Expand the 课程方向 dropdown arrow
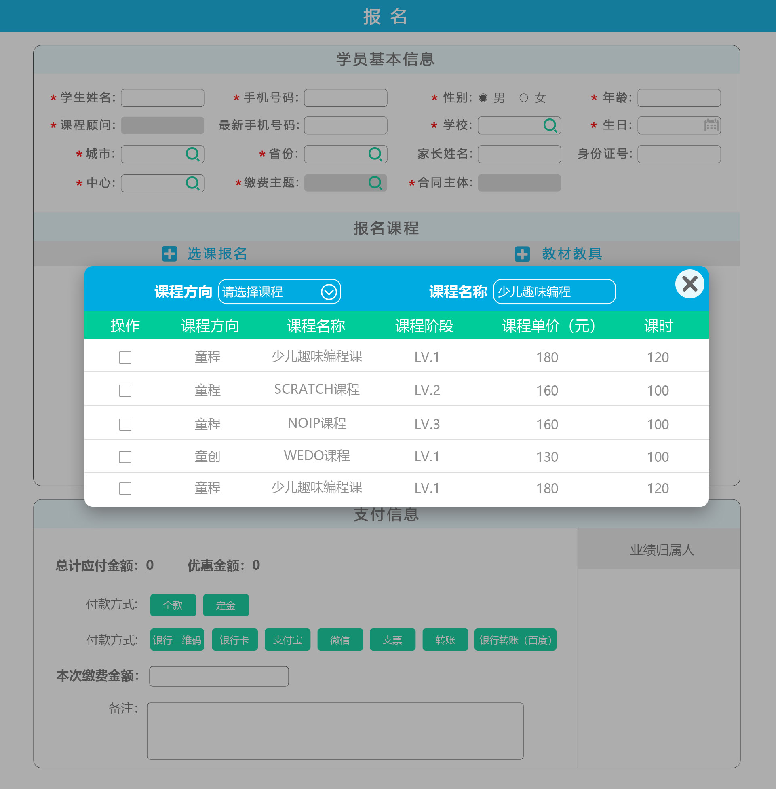 click(329, 292)
